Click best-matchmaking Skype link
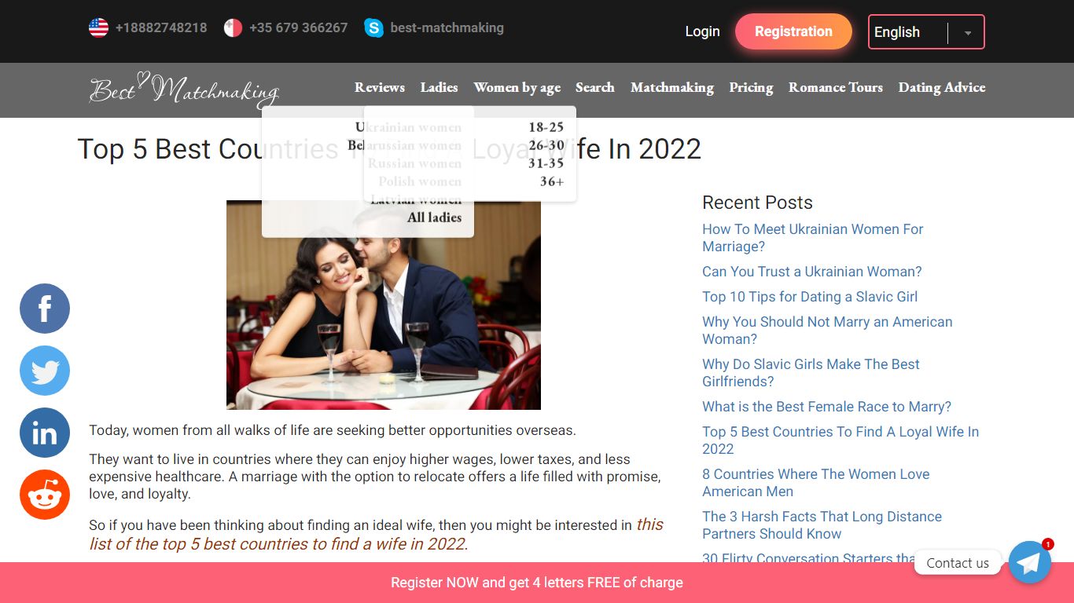The width and height of the screenshot is (1074, 603). [x=447, y=27]
